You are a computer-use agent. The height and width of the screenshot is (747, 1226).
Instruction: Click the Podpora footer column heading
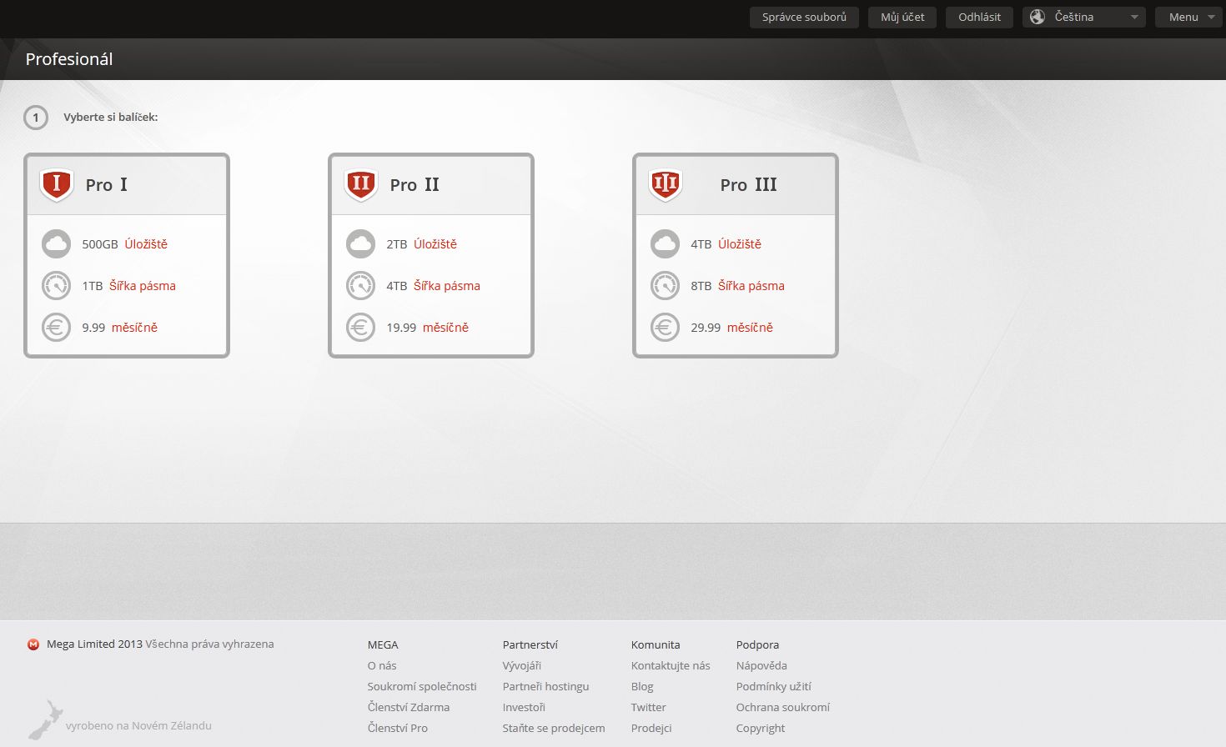pyautogui.click(x=757, y=644)
